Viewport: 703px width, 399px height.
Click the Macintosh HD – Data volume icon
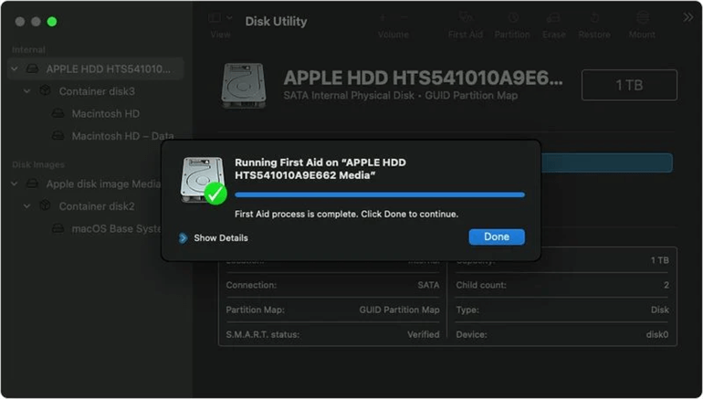tap(58, 135)
